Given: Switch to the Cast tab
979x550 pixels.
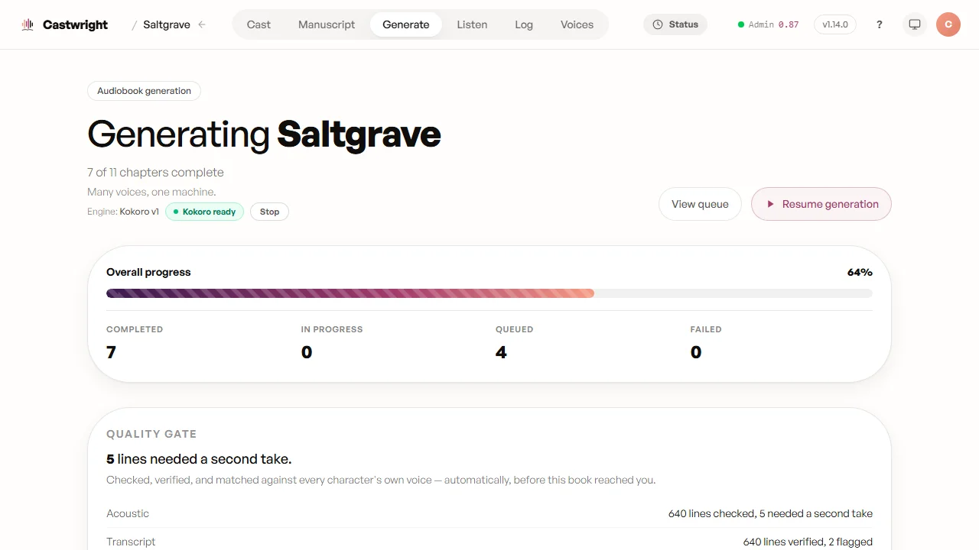Looking at the screenshot, I should (259, 24).
